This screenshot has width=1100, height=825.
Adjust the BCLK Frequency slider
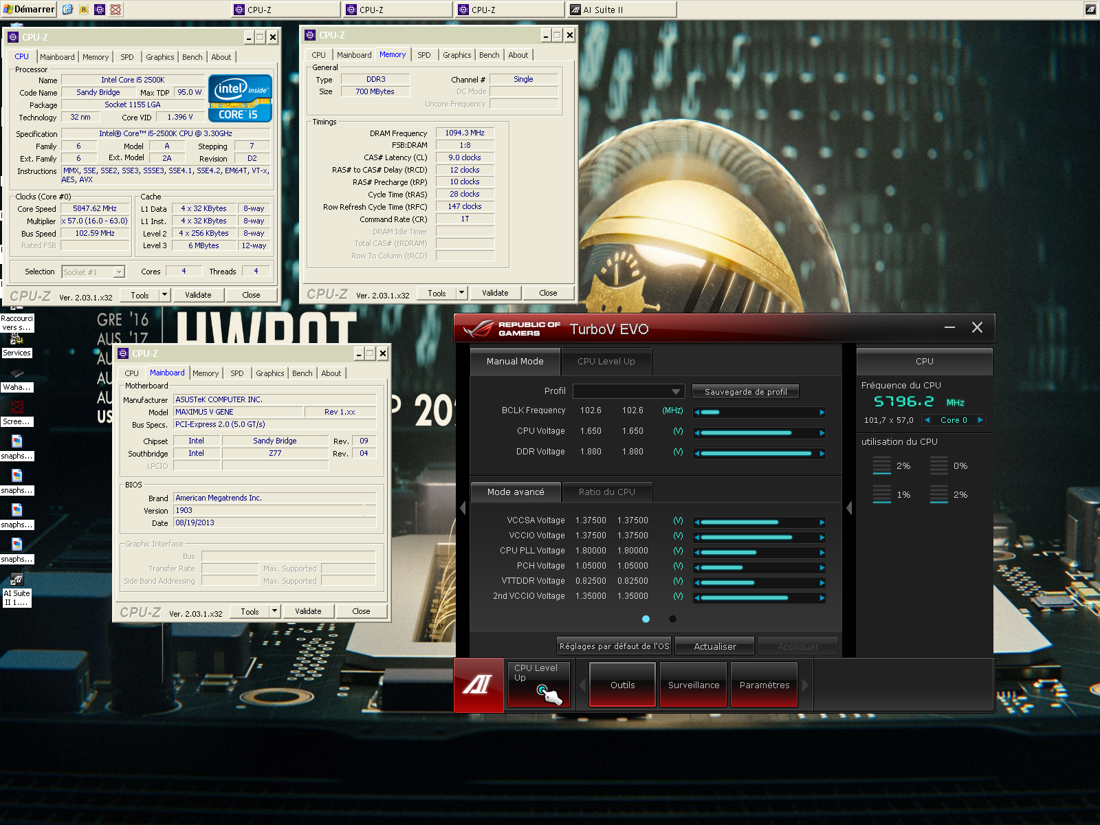(760, 412)
